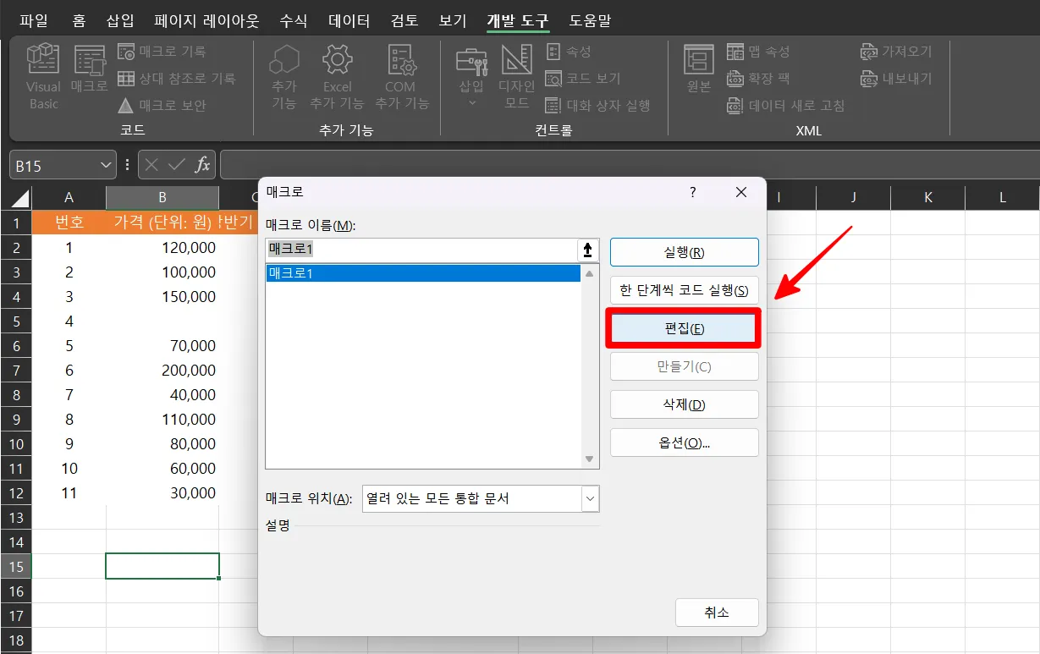Open the 파일 menu
1040x654 pixels.
(x=33, y=20)
